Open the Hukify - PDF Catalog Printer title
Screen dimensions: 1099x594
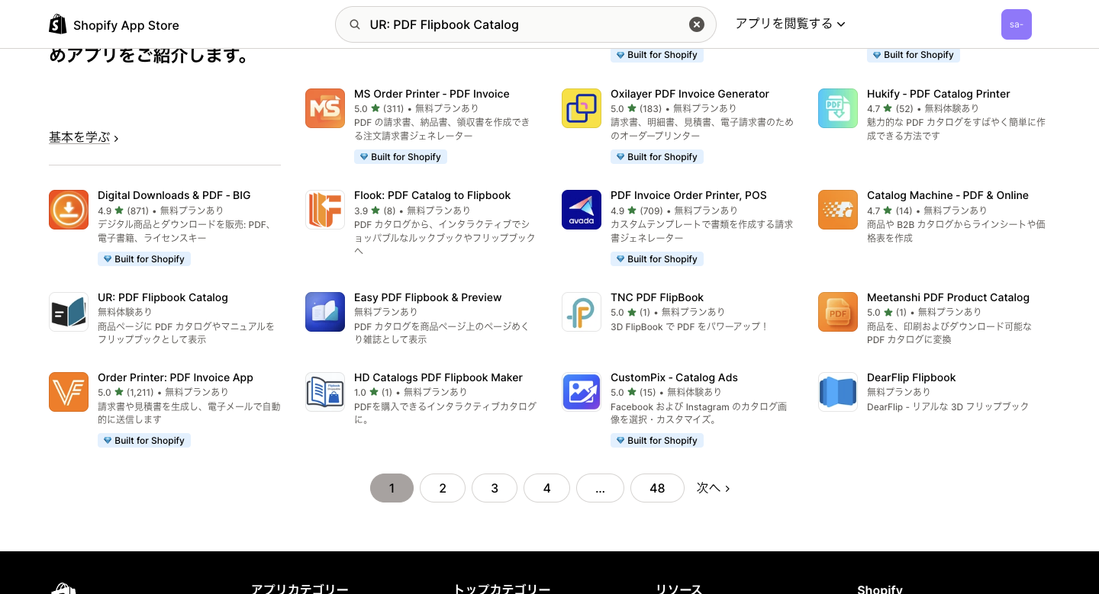coord(939,94)
